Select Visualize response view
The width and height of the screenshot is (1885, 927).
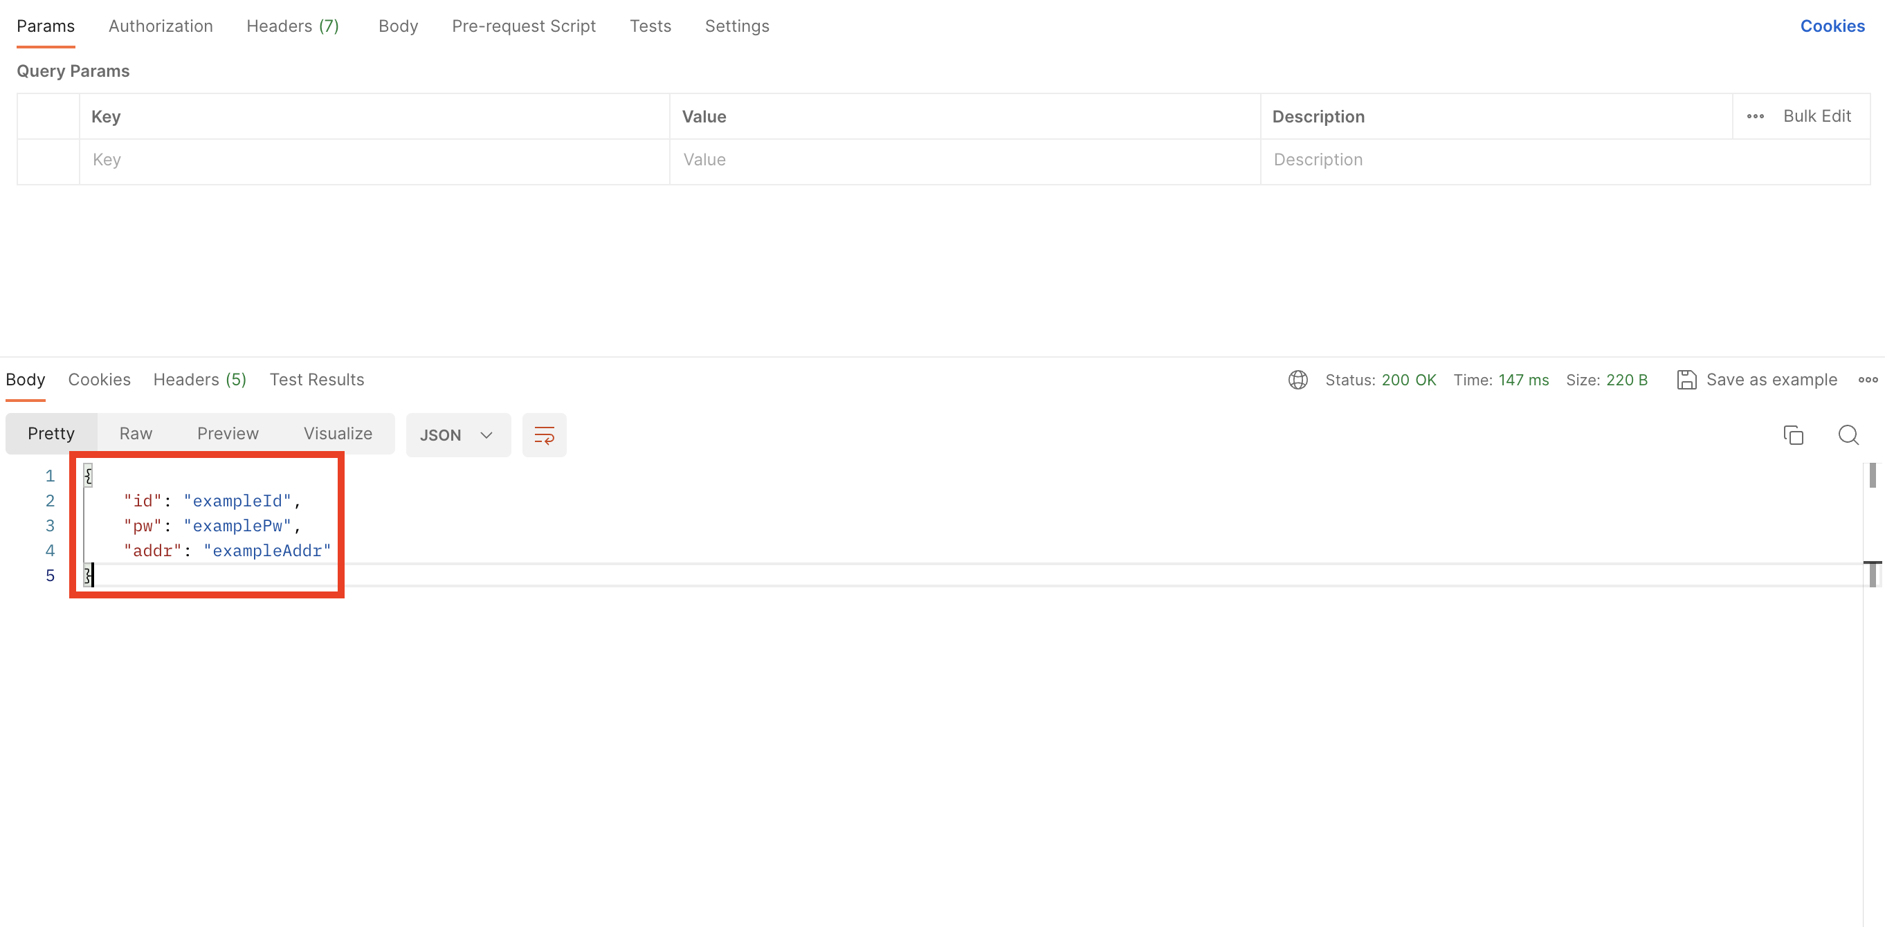(x=337, y=434)
